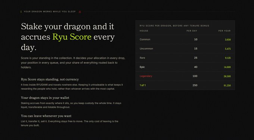Click 'Your dragon stays in your wallet' subheading
254x140 pixels.
(x=45, y=98)
